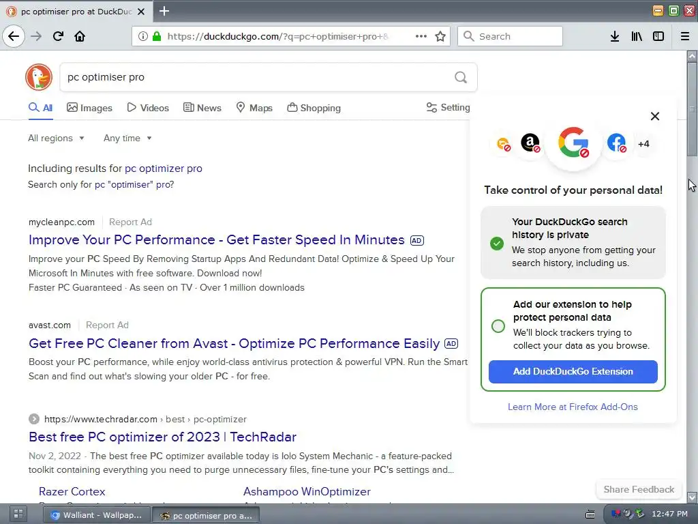The height and width of the screenshot is (524, 698).
Task: Click the scrollbar up arrow
Action: [692, 56]
